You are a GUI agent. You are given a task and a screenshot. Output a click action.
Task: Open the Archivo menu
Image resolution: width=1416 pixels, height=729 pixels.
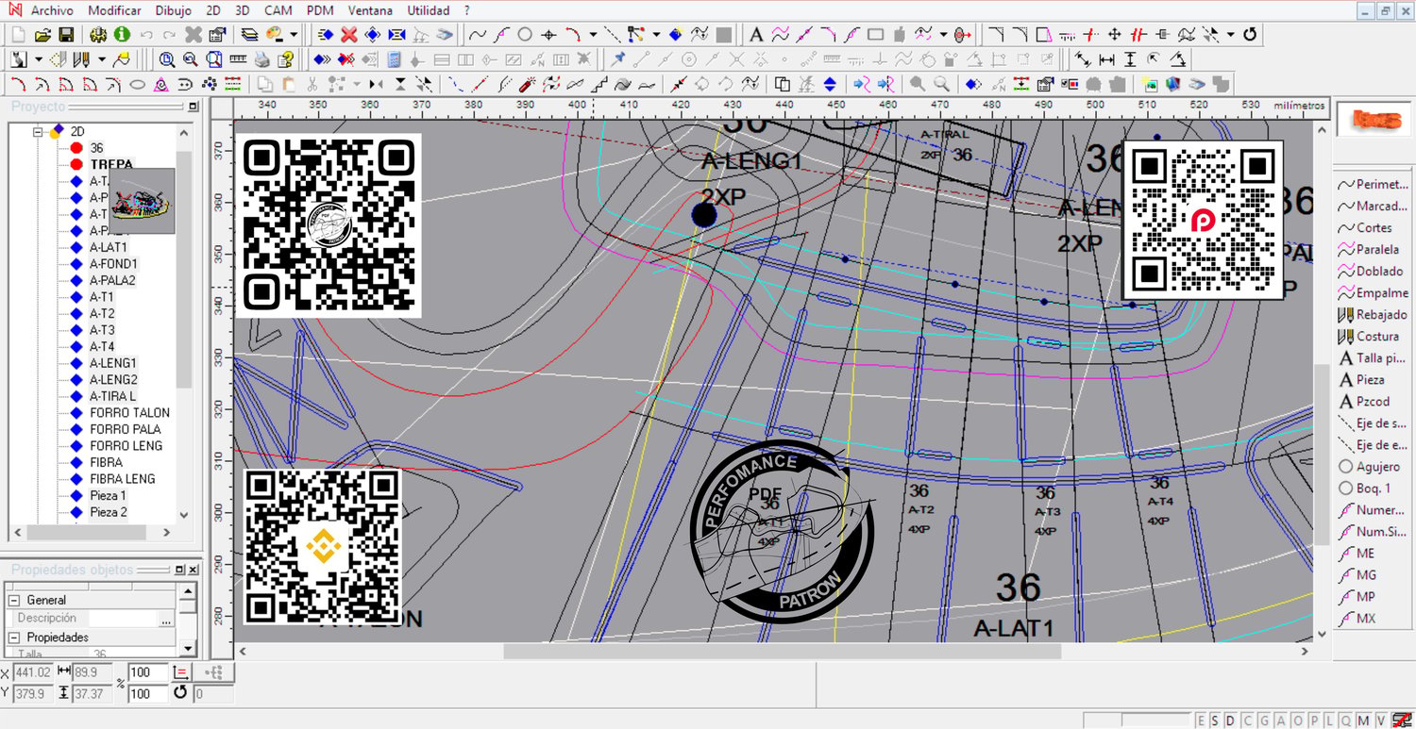point(53,10)
